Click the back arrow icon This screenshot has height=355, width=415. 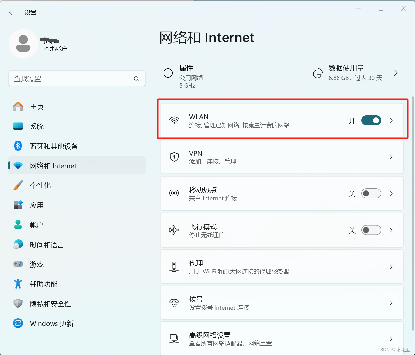point(12,12)
